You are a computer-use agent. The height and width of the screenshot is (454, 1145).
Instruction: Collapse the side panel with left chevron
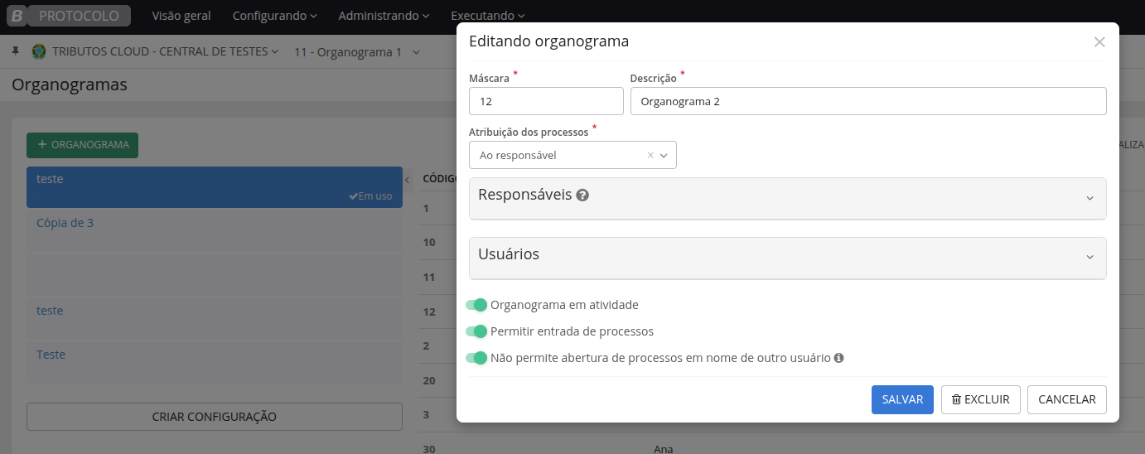tap(408, 179)
